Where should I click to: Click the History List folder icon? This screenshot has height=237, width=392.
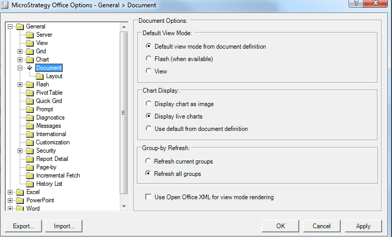[x=30, y=184]
